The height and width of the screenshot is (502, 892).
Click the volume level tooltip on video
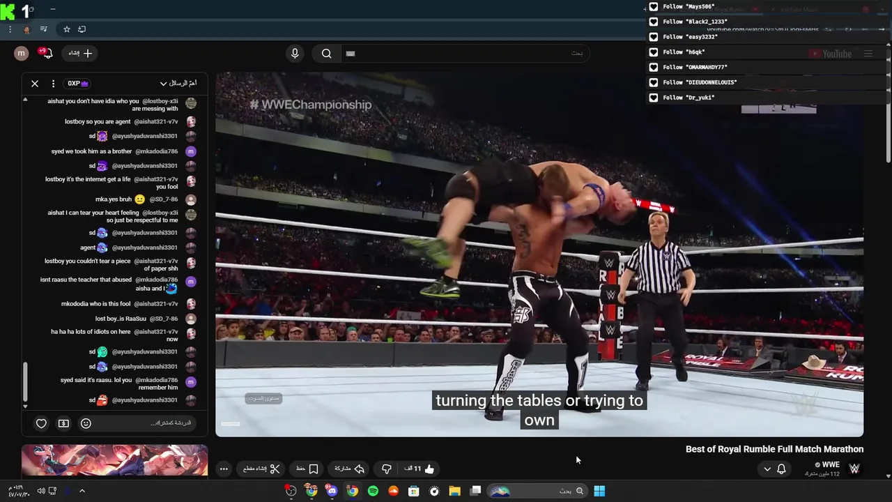point(263,399)
